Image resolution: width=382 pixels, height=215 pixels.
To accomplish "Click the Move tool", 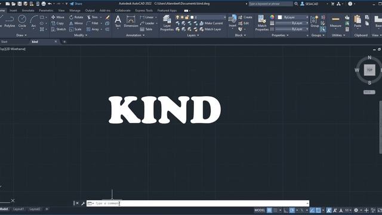I will (x=58, y=17).
